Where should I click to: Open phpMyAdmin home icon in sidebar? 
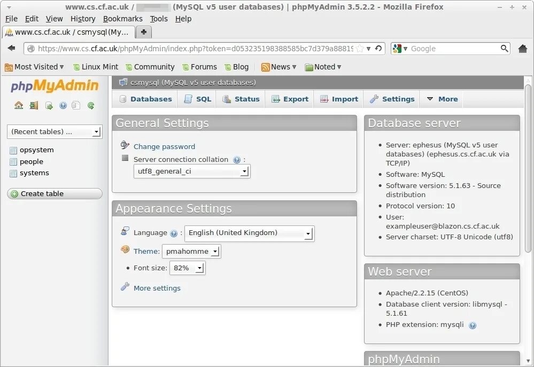[19, 106]
